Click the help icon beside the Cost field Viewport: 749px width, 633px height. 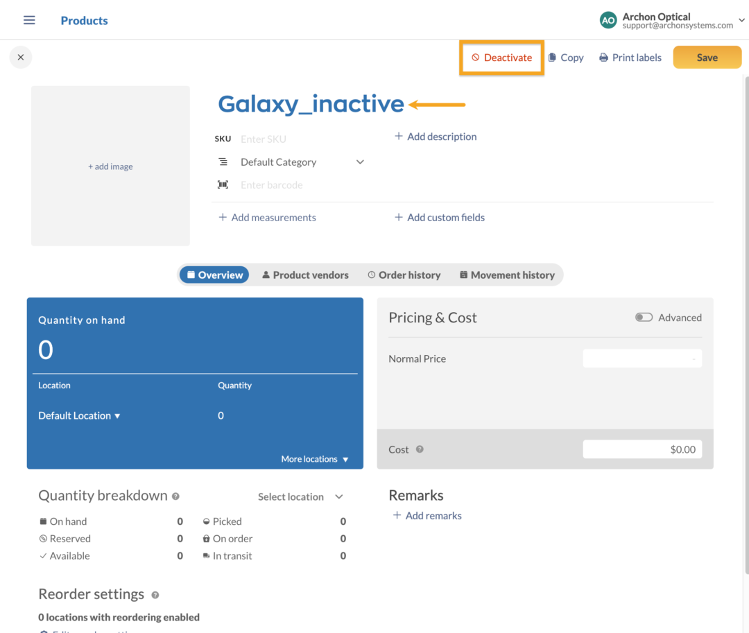click(420, 449)
